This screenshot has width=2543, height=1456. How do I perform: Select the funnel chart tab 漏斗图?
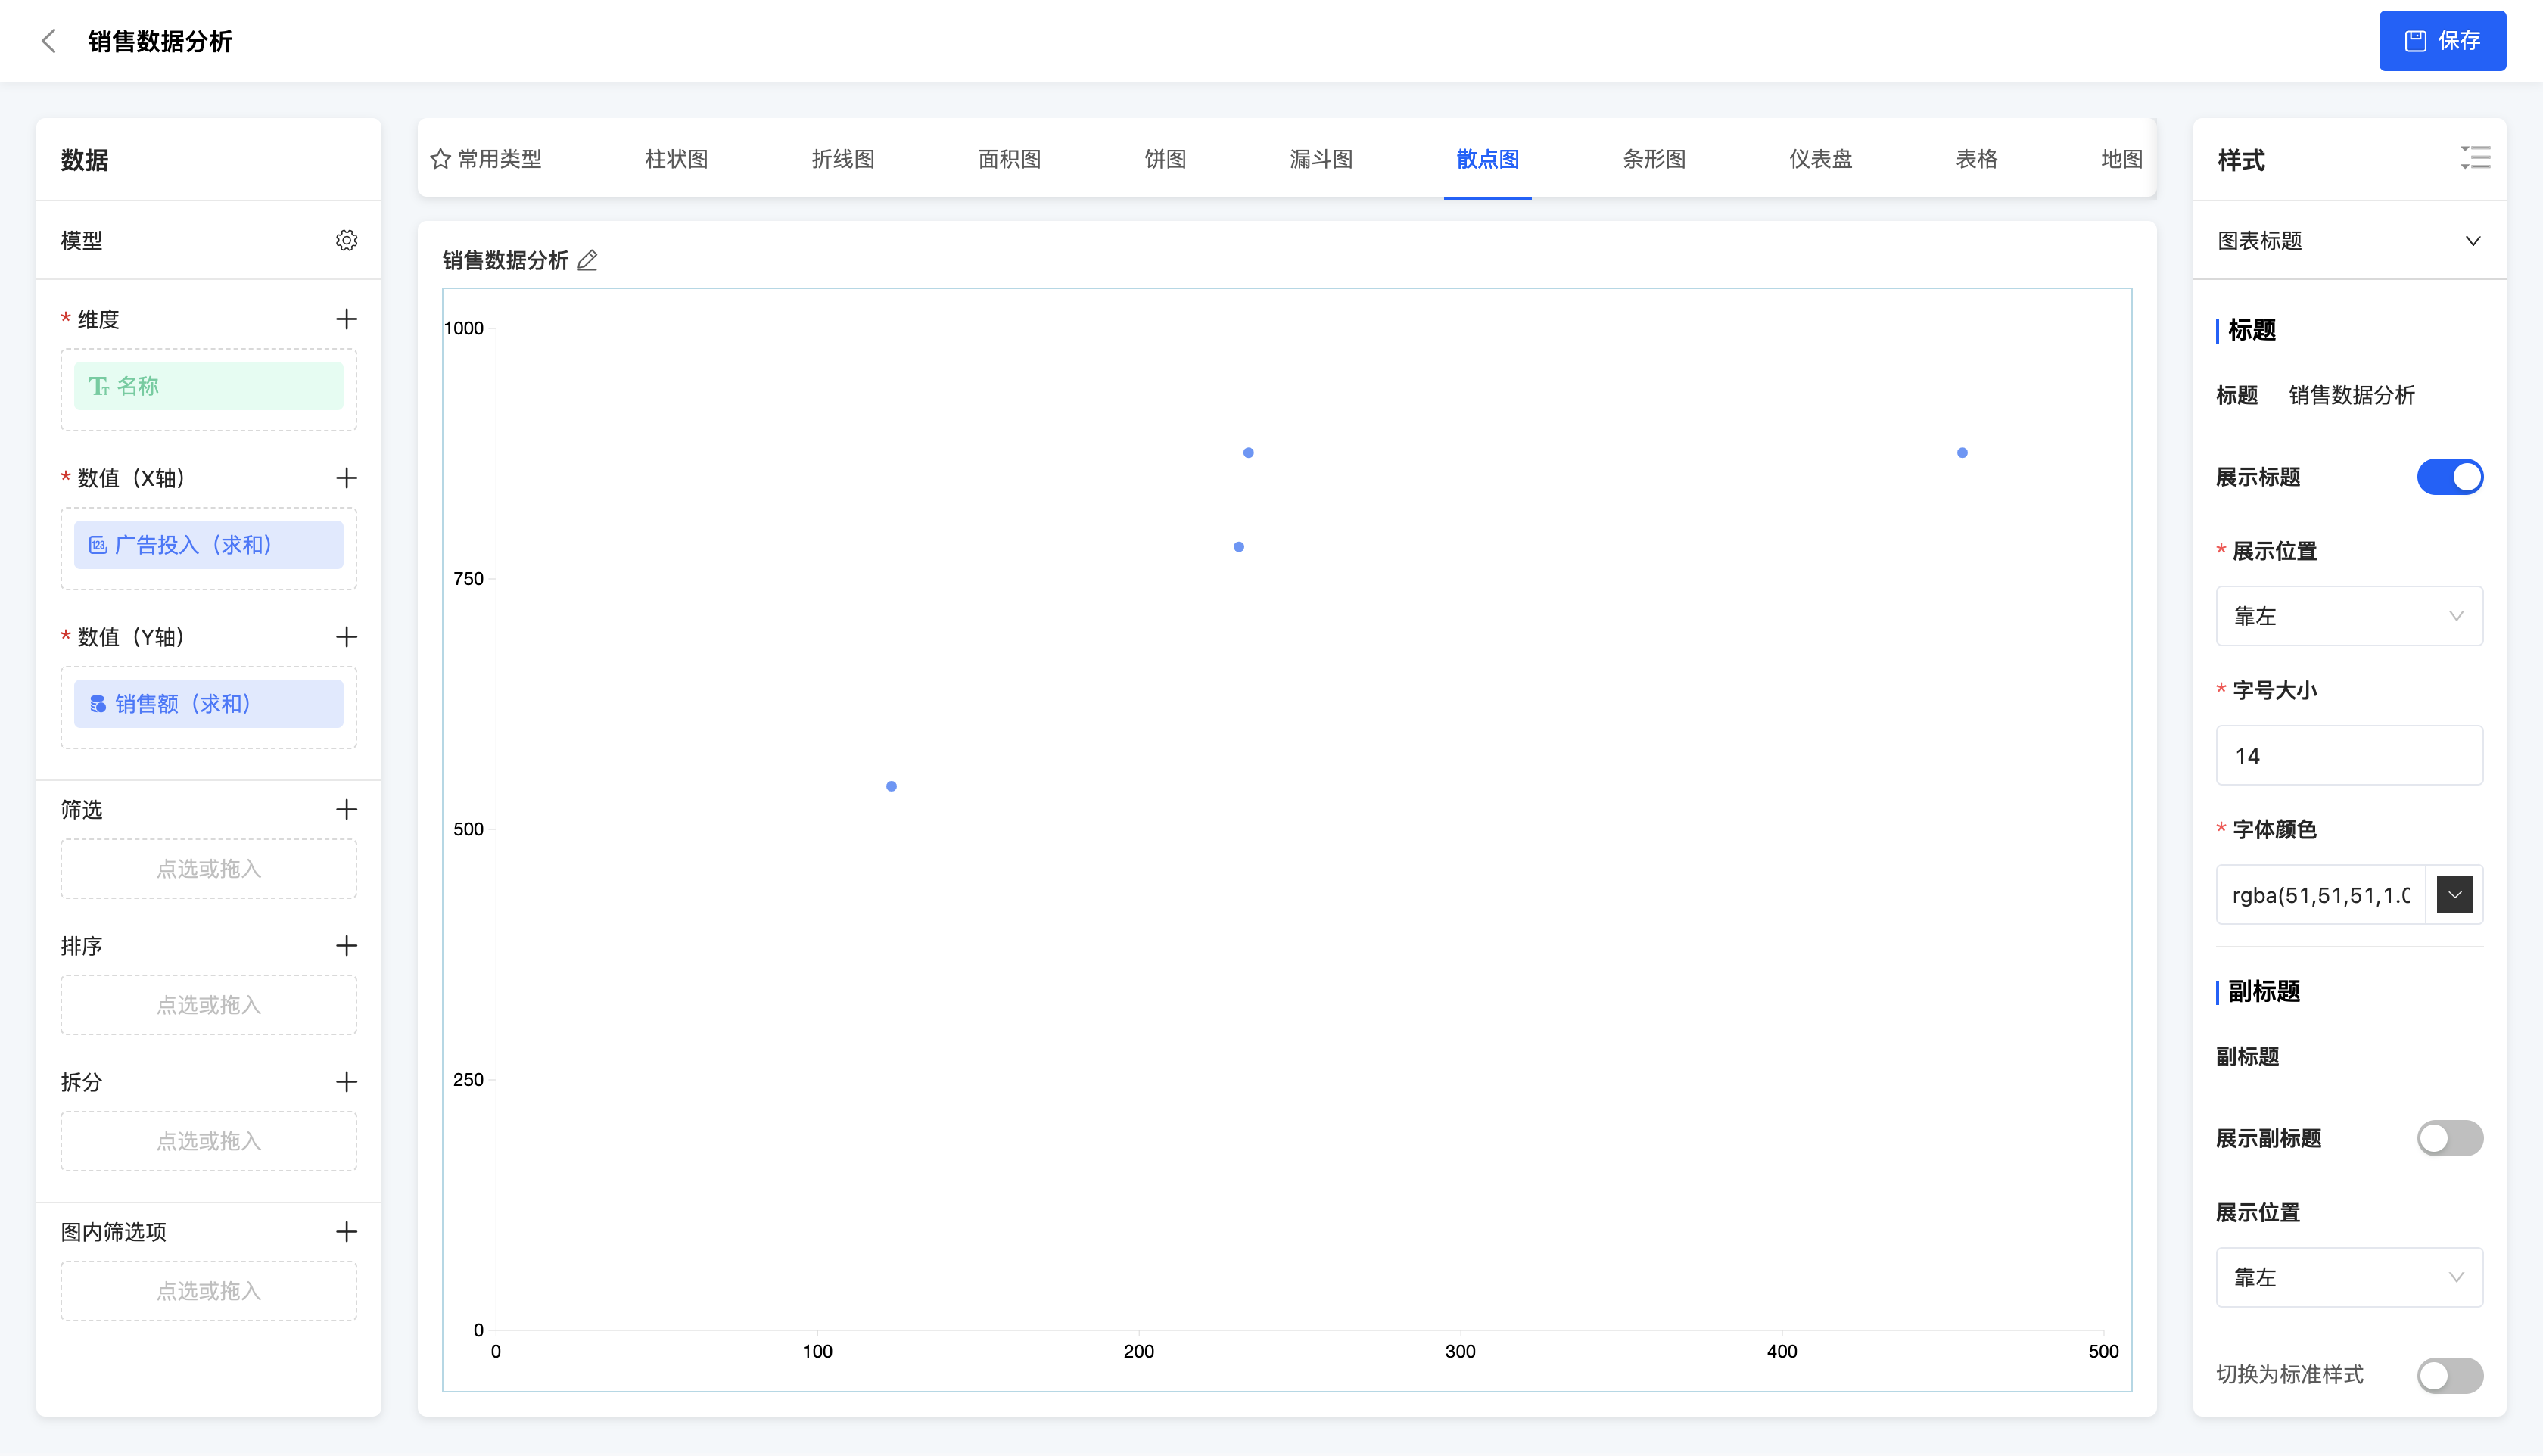coord(1320,159)
